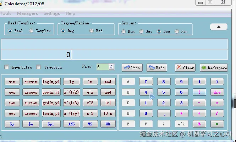Screen dimensions: 236x142
Task: Open the Managers menu
Action: coord(27,13)
